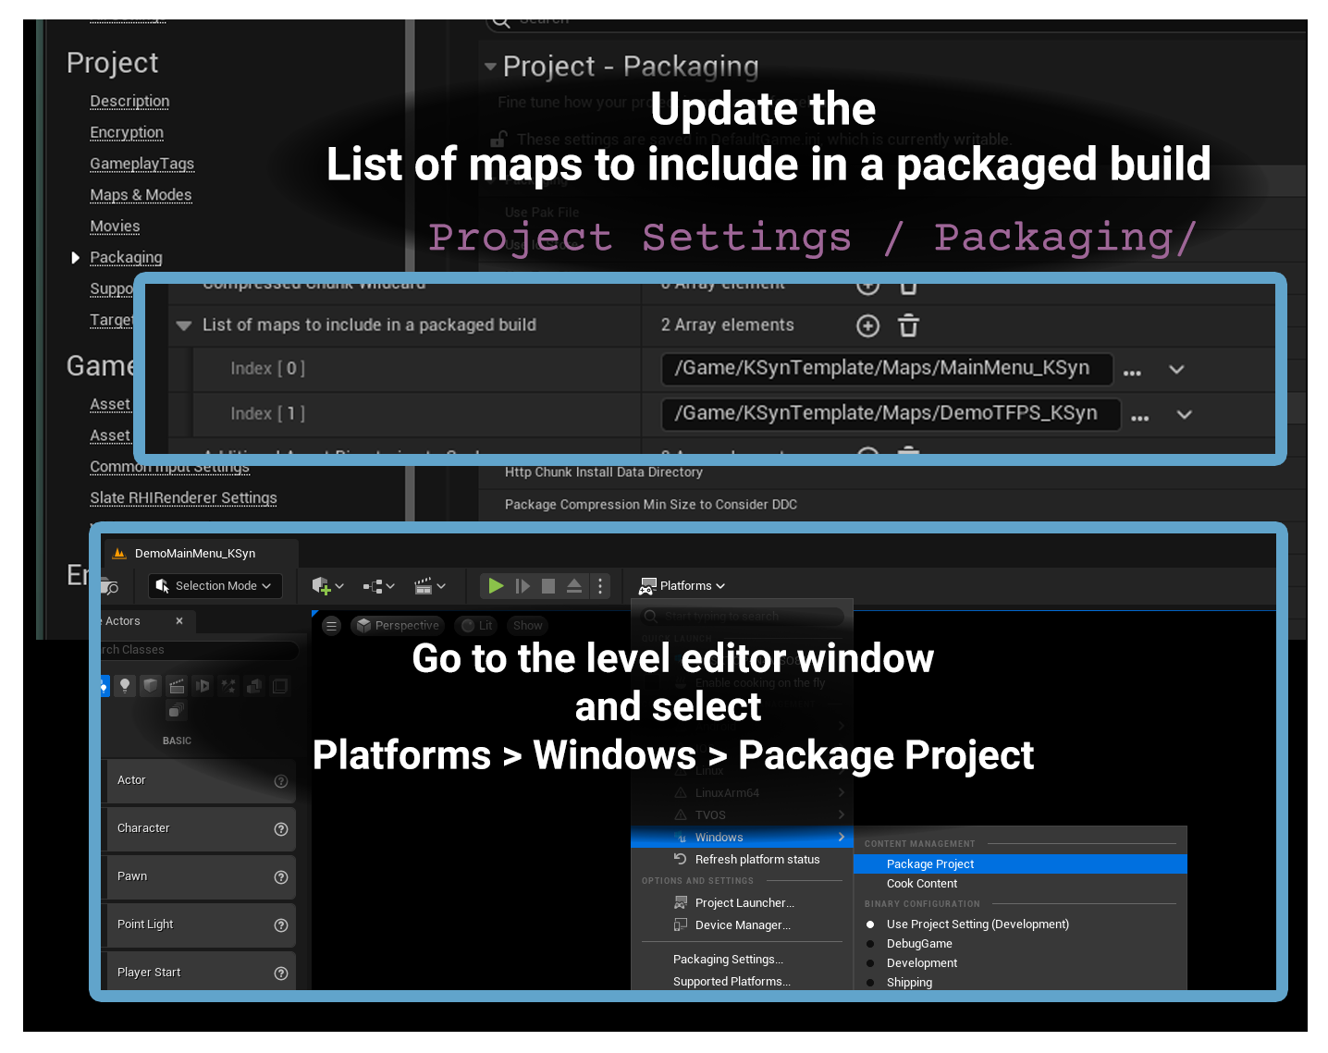Open the Platforms dropdown menu
Screen dimensions: 1328x1053
point(682,585)
